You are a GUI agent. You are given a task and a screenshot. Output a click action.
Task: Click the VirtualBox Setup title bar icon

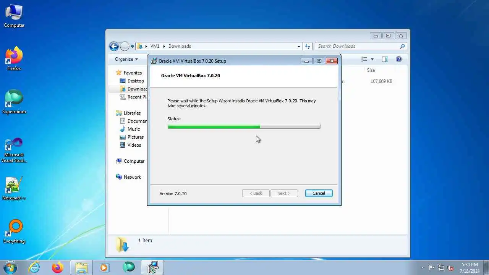pos(154,61)
